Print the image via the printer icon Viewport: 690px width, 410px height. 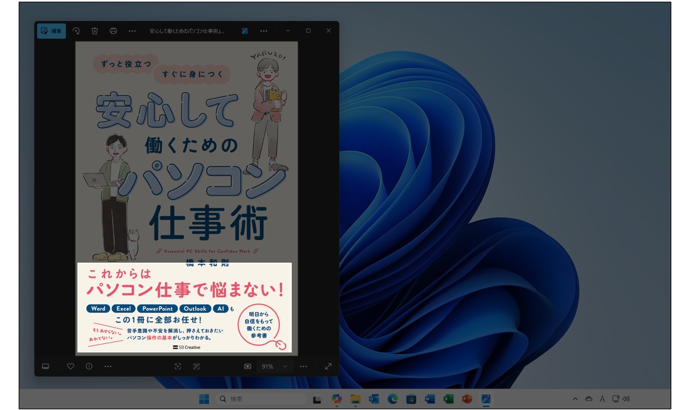(x=113, y=31)
